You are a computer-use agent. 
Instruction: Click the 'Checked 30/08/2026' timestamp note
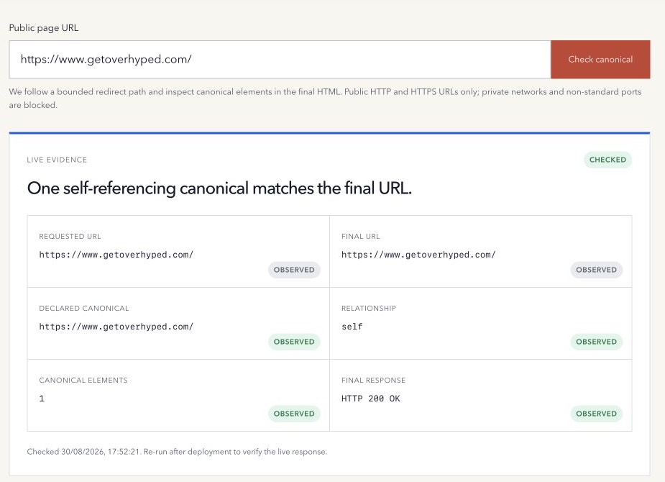coord(177,452)
